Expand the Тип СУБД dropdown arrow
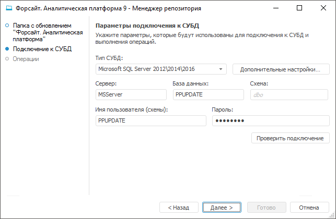This screenshot has height=219, width=336. point(221,69)
